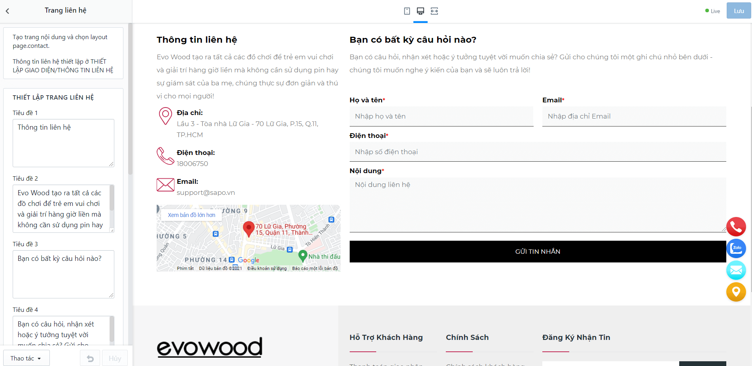Click the sidebar panel scrollbar
The height and width of the screenshot is (366, 752).
pyautogui.click(x=130, y=100)
